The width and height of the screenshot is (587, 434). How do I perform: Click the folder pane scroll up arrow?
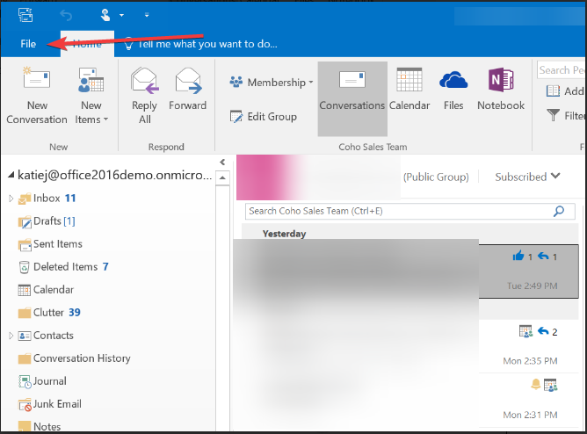tap(222, 177)
